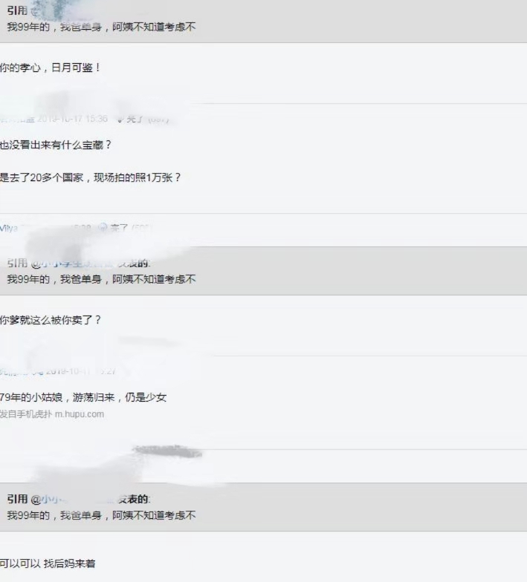Open the Vilya user profile link

click(x=9, y=228)
